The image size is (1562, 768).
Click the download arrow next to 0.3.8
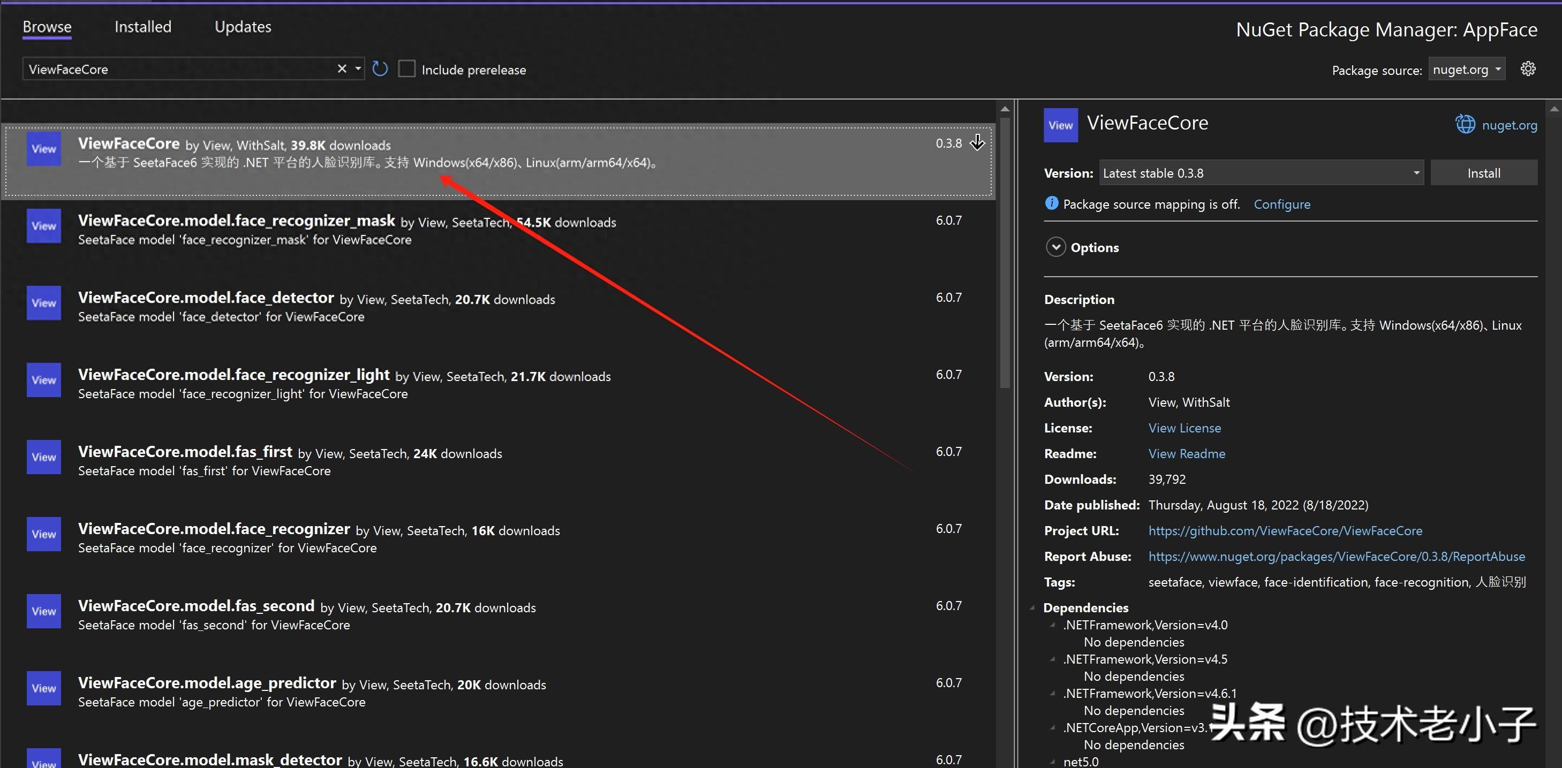(977, 143)
